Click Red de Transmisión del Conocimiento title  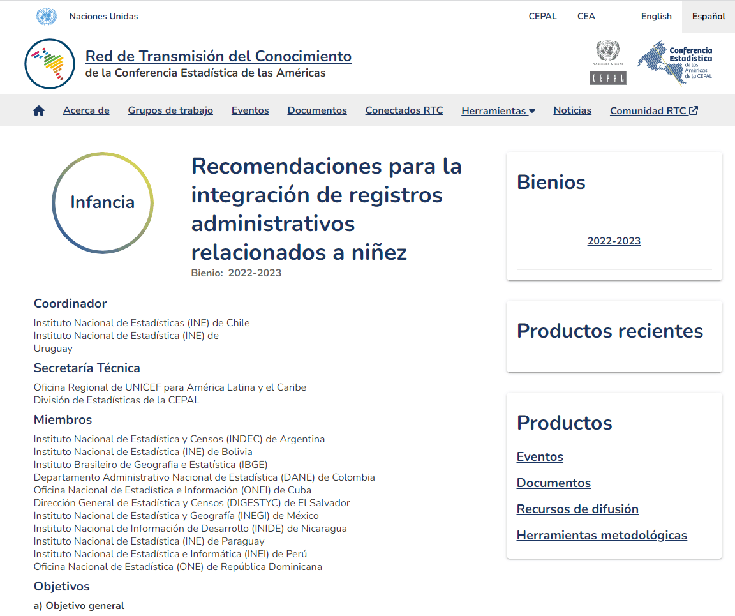coord(218,56)
